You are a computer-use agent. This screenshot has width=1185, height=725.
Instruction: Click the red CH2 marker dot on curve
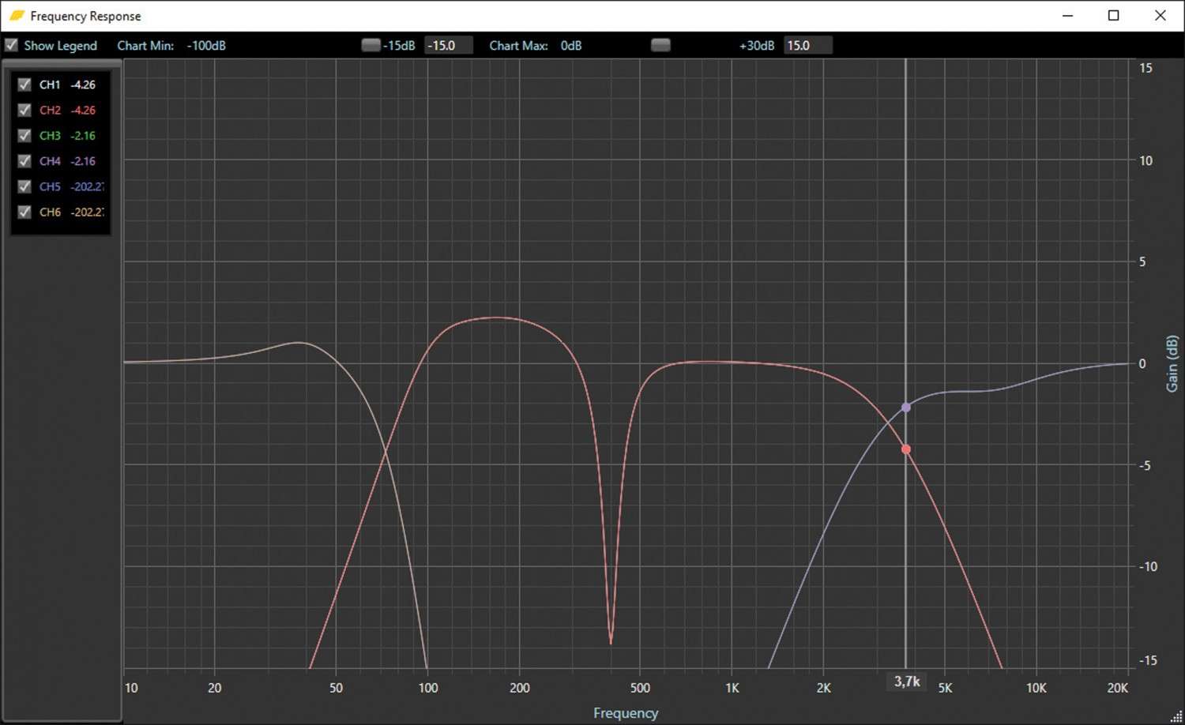(x=906, y=449)
